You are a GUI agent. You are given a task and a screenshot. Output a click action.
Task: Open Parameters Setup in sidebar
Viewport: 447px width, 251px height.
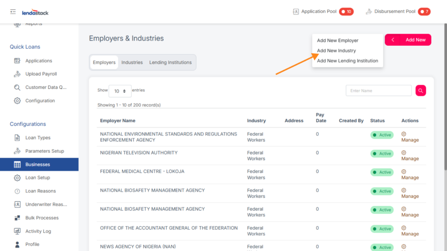click(x=45, y=151)
